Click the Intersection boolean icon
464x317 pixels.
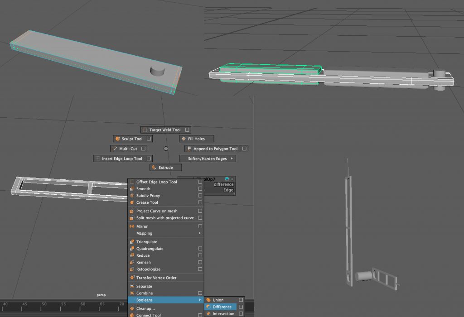pos(208,314)
